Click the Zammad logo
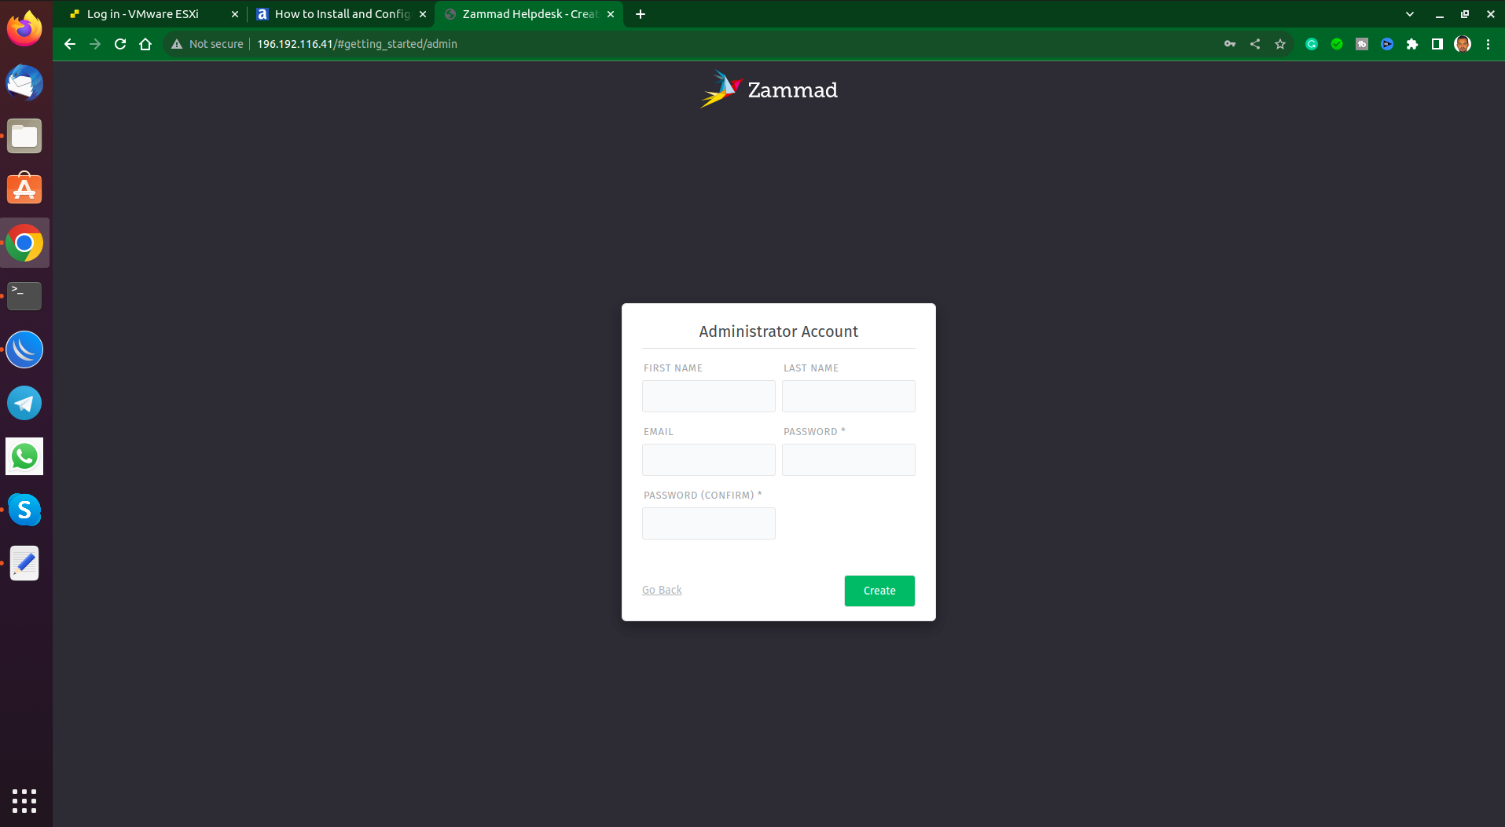Image resolution: width=1505 pixels, height=827 pixels. [769, 90]
